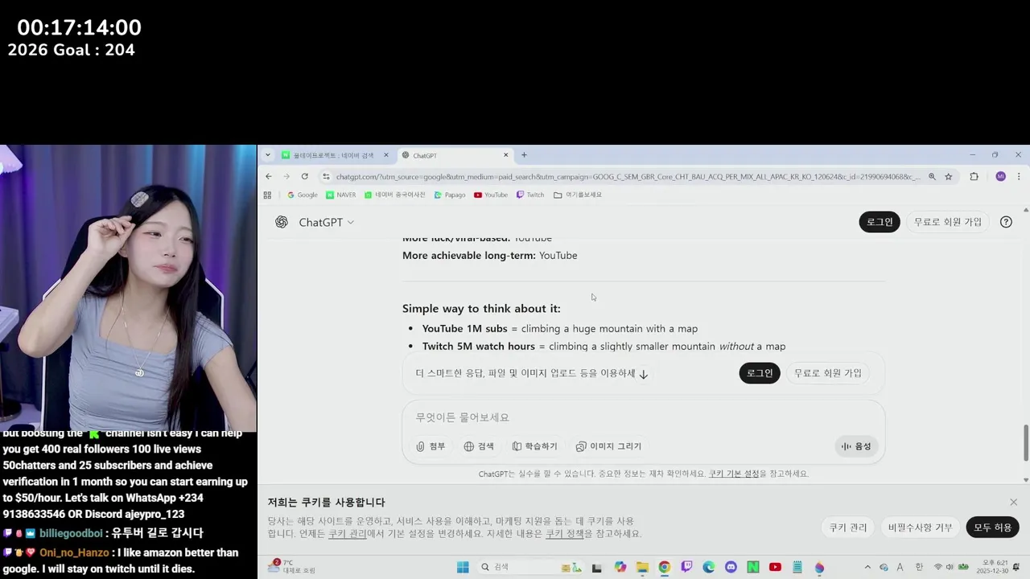
Task: Open the YouTube bookmark
Action: (x=491, y=195)
